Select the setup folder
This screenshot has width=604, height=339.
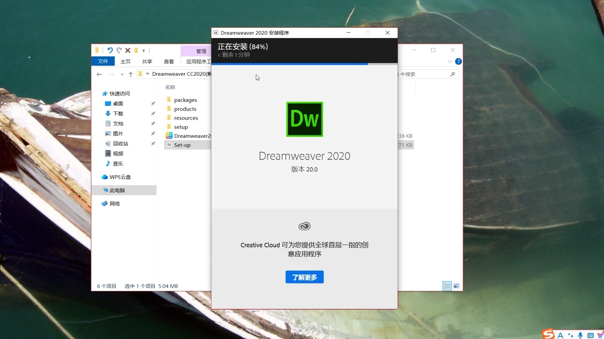click(x=181, y=127)
